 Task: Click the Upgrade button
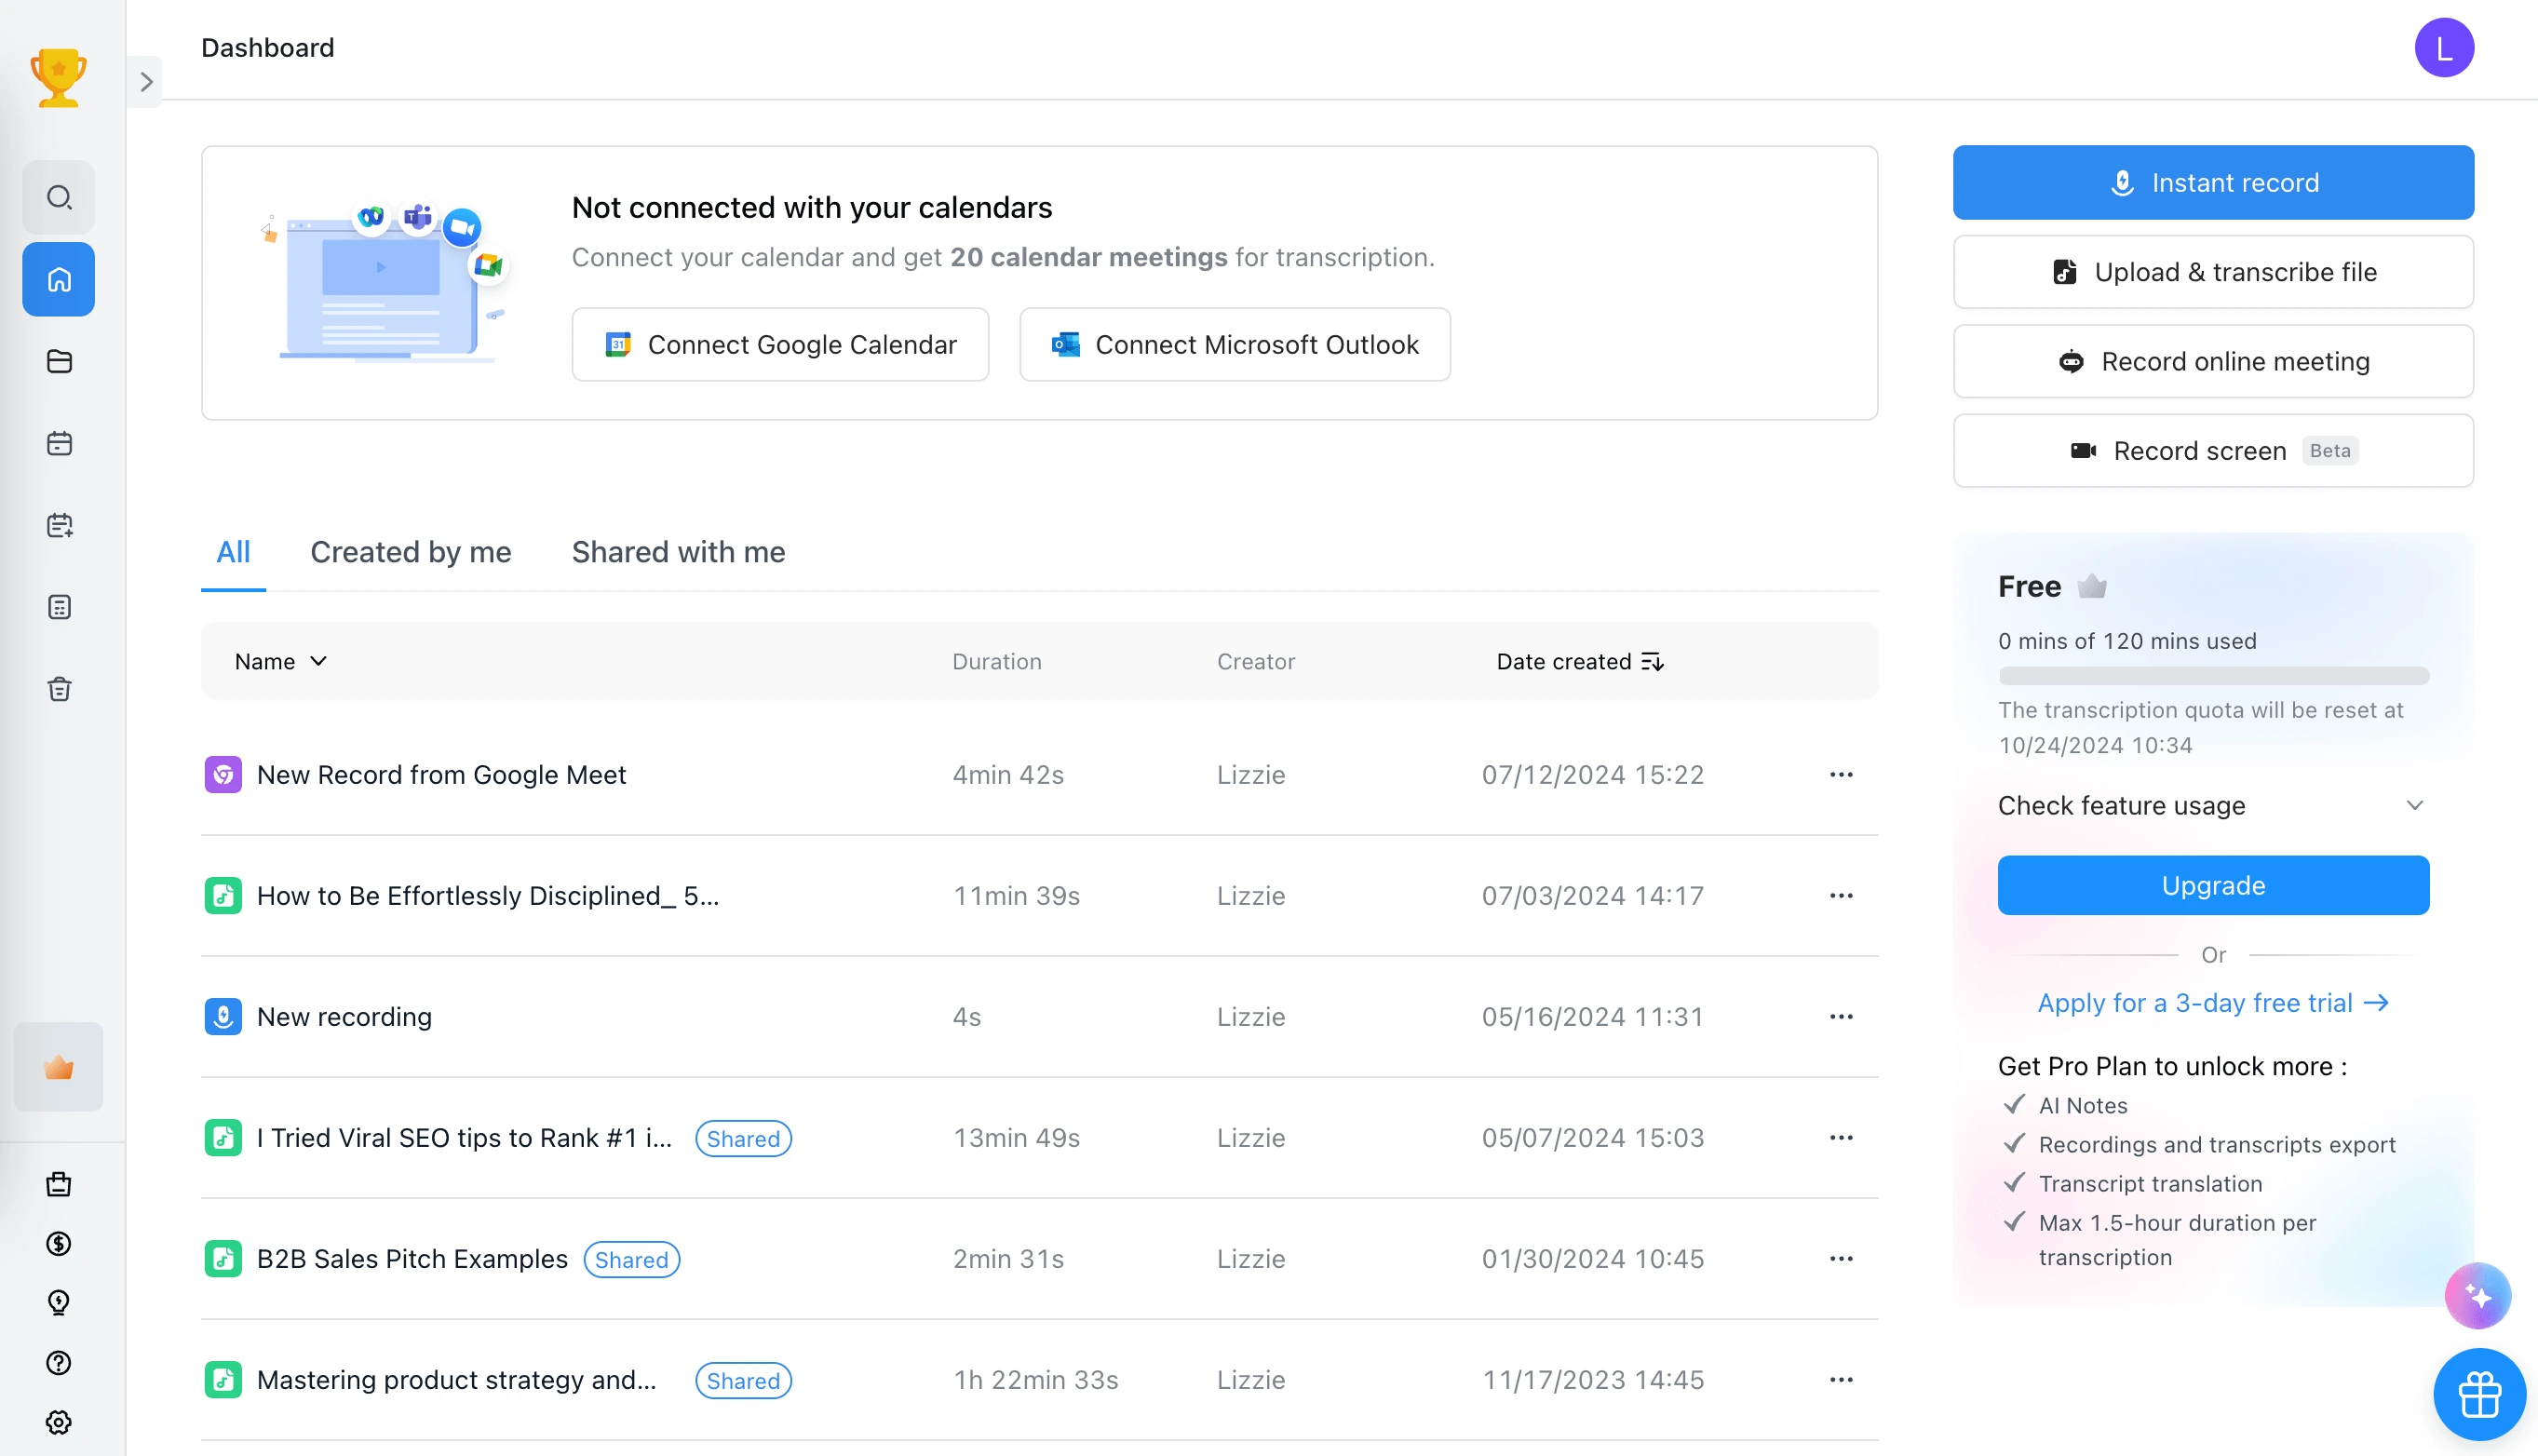point(2213,886)
